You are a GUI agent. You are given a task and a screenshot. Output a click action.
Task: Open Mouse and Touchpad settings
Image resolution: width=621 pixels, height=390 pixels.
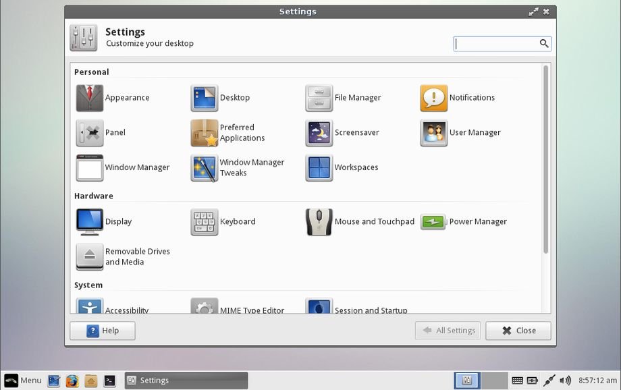coord(319,222)
